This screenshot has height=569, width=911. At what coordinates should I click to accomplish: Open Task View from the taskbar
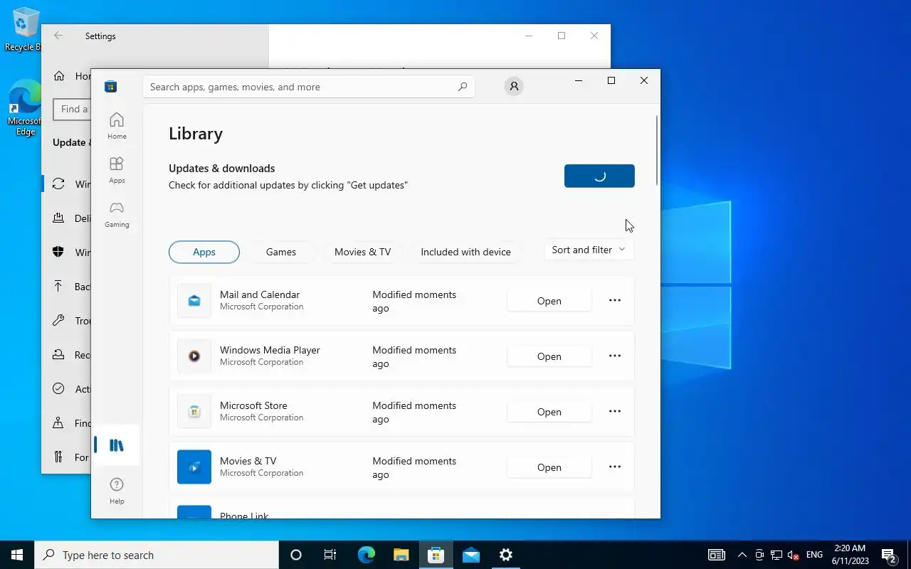click(x=330, y=555)
